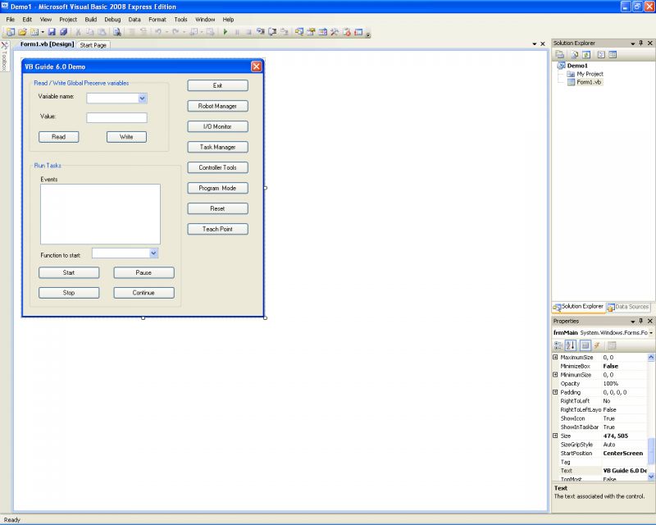
Task: Click the Step Over toolbar icon
Action: pos(272,32)
